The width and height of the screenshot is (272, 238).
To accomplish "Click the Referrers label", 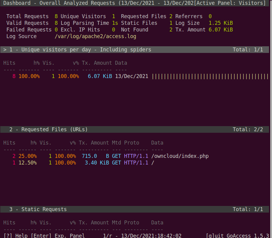I will (189, 16).
